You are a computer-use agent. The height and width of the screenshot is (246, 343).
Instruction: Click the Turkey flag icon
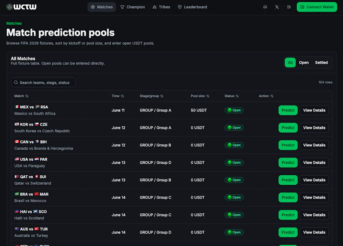[x=36, y=229]
